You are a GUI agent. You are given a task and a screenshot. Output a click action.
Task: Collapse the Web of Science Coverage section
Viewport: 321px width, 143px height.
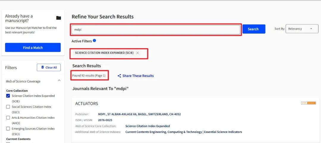(x=59, y=81)
